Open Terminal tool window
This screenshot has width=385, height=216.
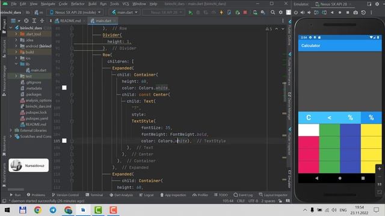94,195
